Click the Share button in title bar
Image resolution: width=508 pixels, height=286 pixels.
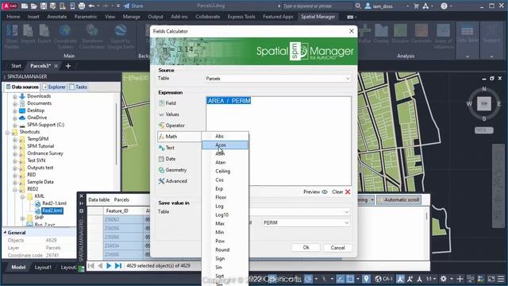[133, 6]
